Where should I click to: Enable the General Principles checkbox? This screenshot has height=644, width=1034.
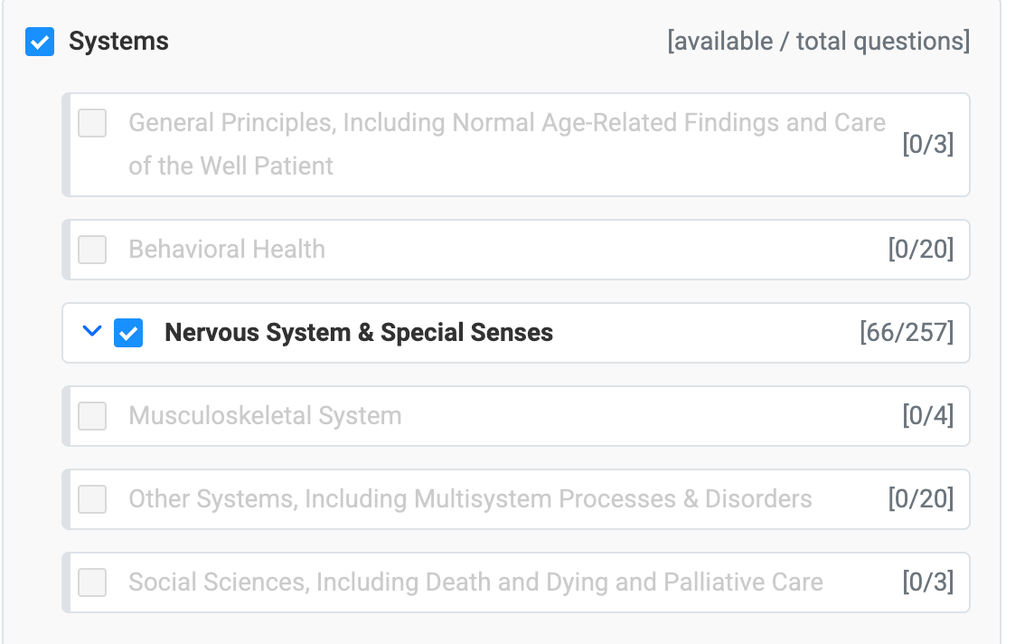coord(91,124)
